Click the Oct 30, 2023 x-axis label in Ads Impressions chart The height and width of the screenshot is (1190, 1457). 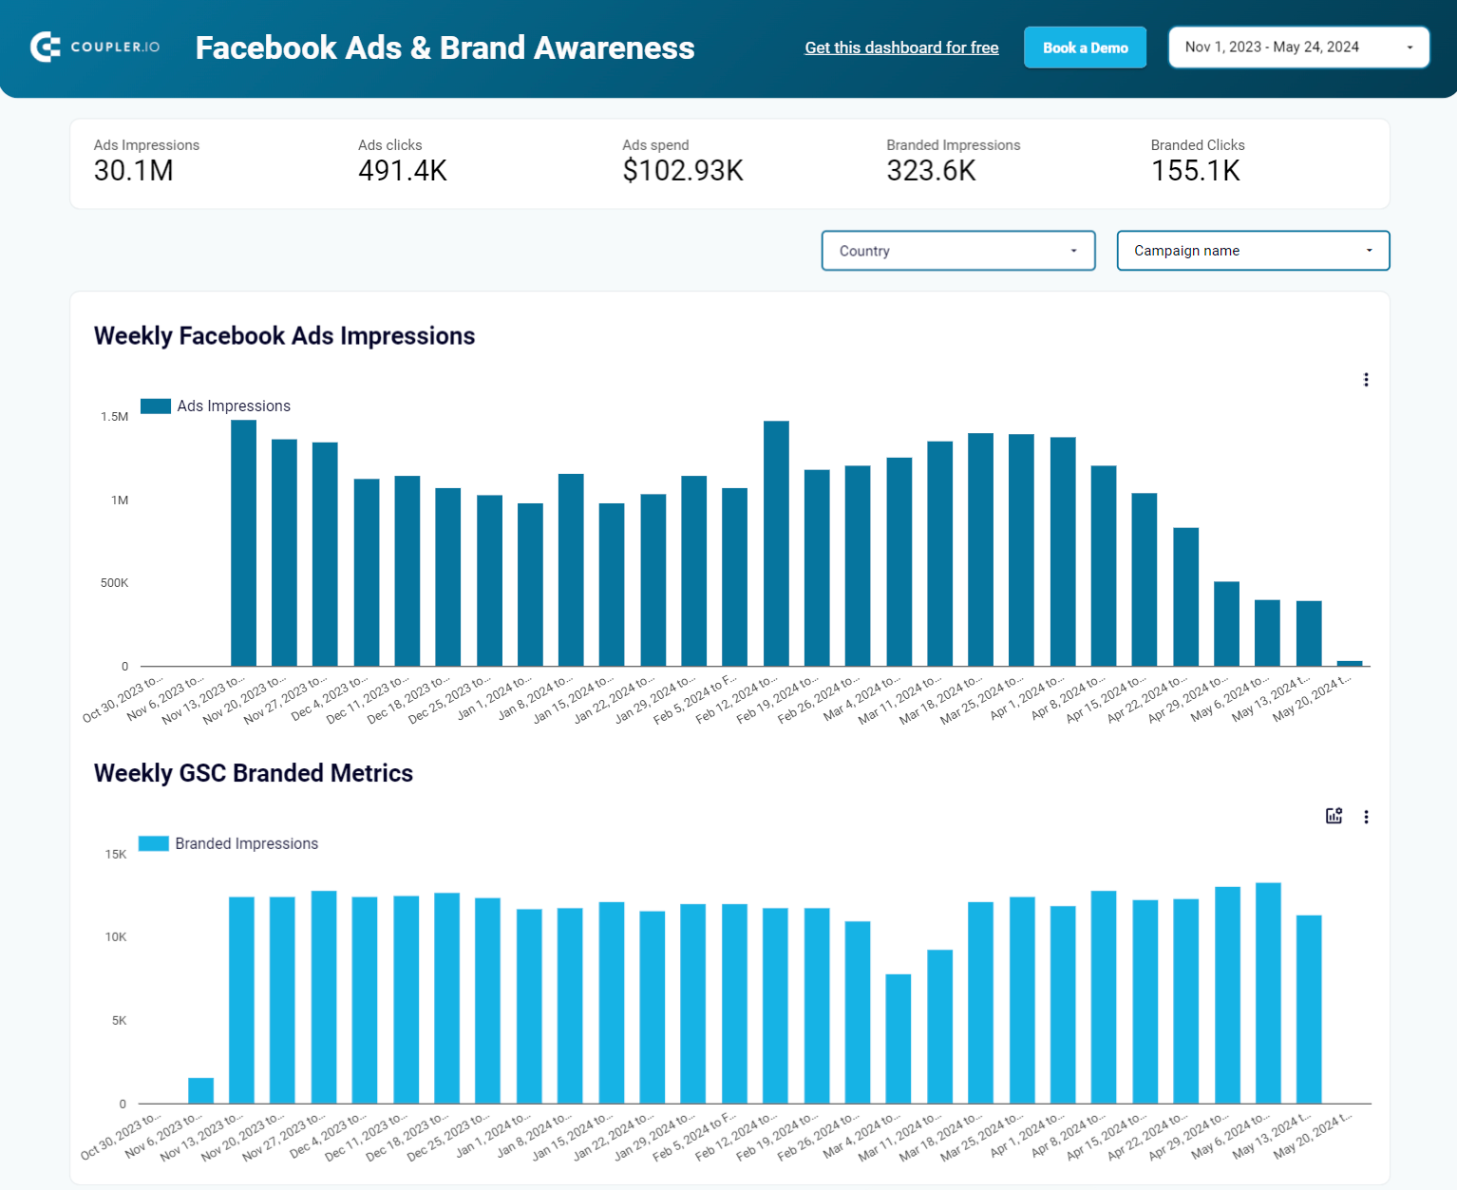pos(123,700)
